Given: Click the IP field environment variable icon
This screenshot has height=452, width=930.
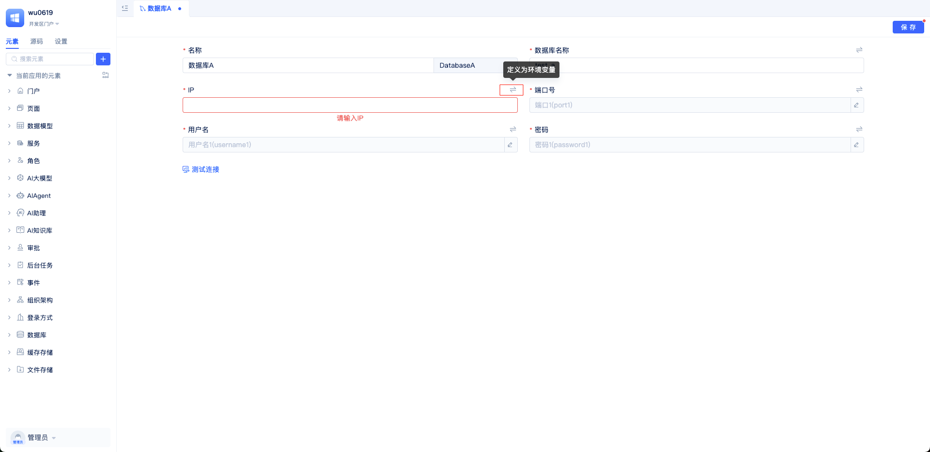Looking at the screenshot, I should (x=512, y=90).
